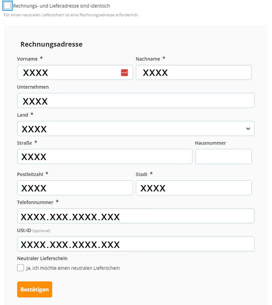Click into the Nachname input field
The image size is (272, 305).
194,72
